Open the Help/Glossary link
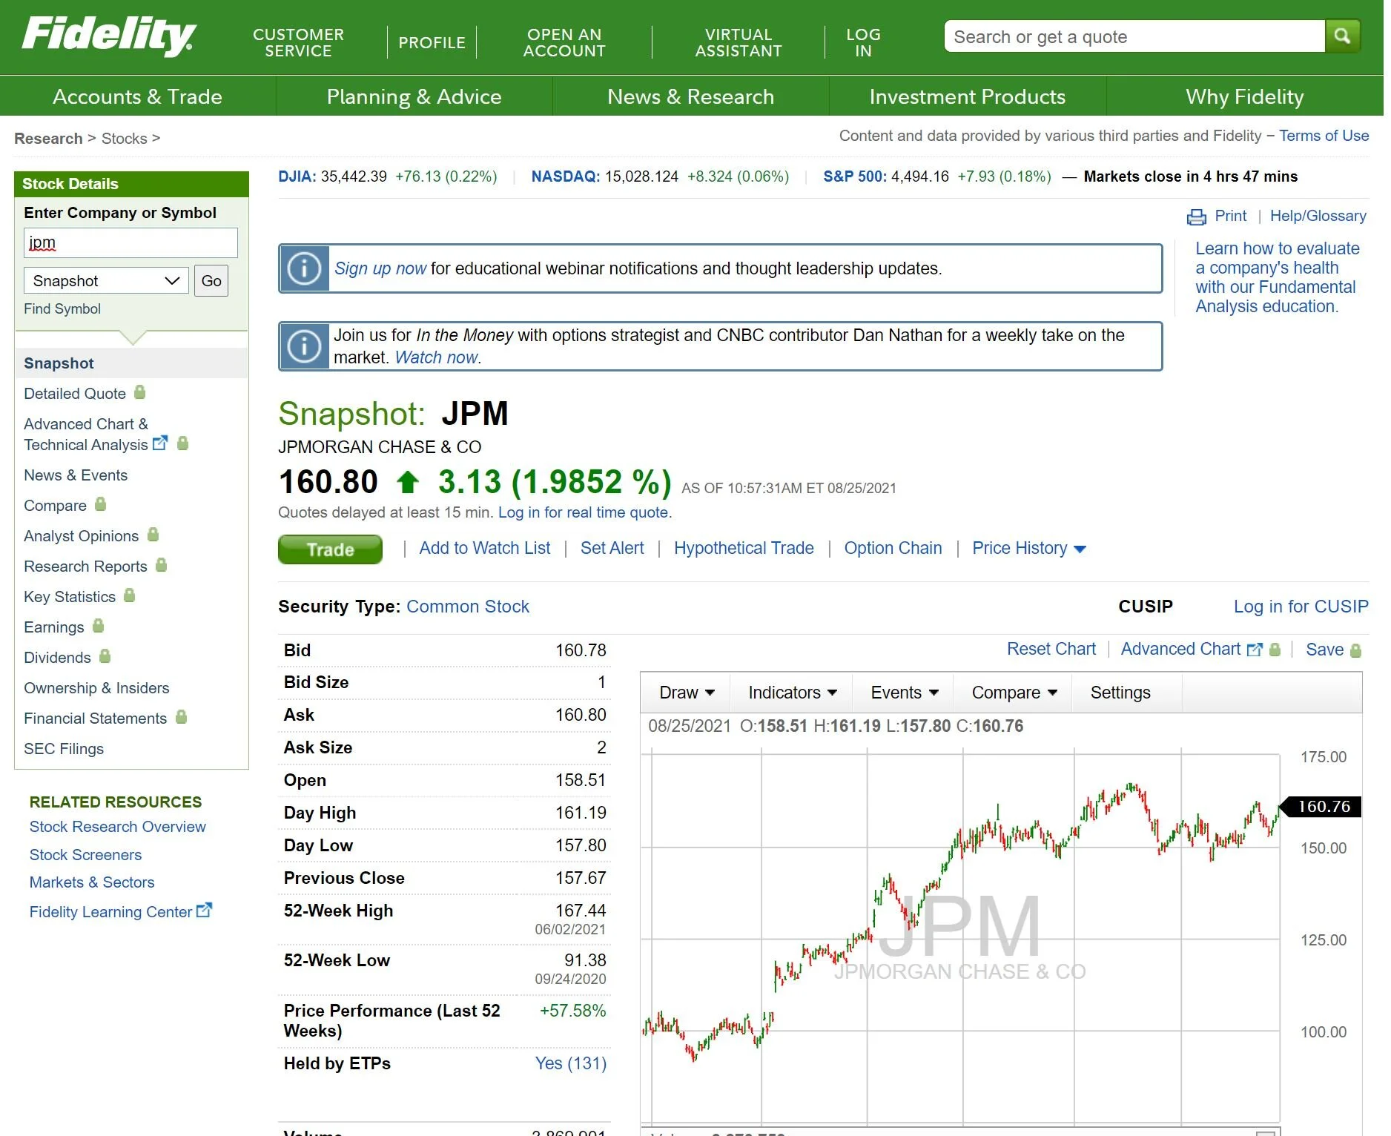 click(1318, 216)
